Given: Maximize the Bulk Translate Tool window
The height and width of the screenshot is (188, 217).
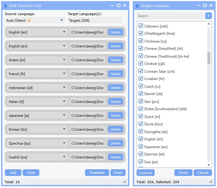Looking at the screenshot, I should (119, 5).
